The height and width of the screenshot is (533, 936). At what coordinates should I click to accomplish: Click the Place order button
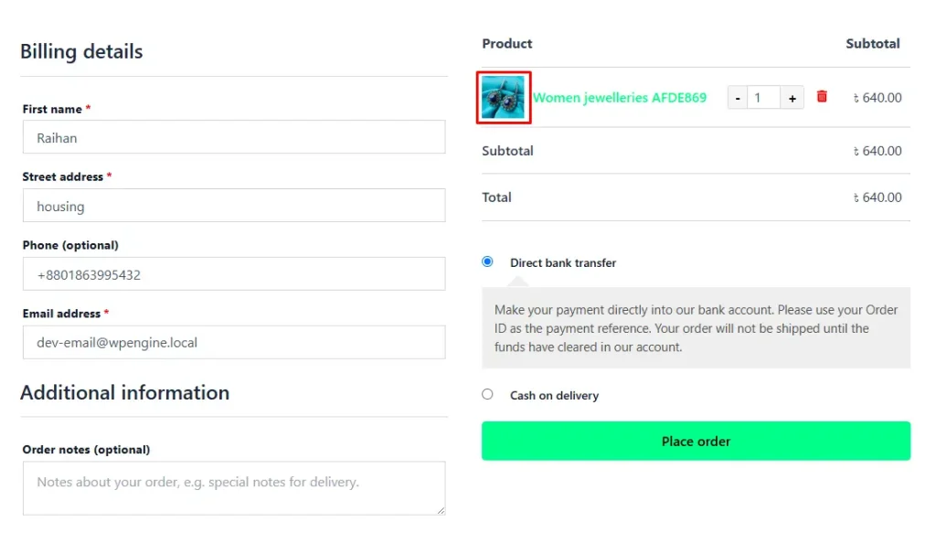click(696, 441)
